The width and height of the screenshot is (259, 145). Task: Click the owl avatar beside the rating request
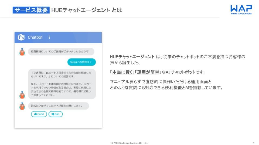(22, 106)
